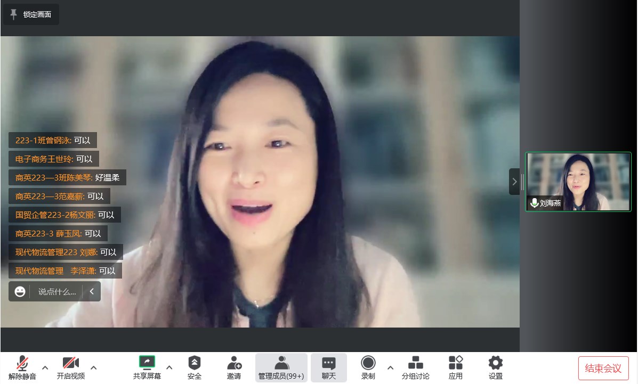This screenshot has width=638, height=384.
Task: Click the 电子商务王世玲 chat message
Action: 54,159
